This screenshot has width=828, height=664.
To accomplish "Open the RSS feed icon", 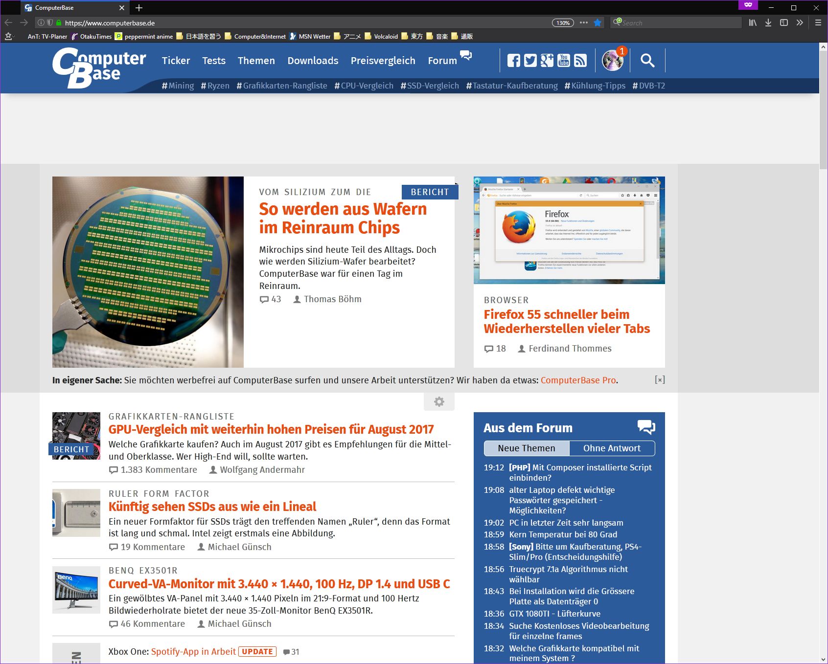I will 580,61.
